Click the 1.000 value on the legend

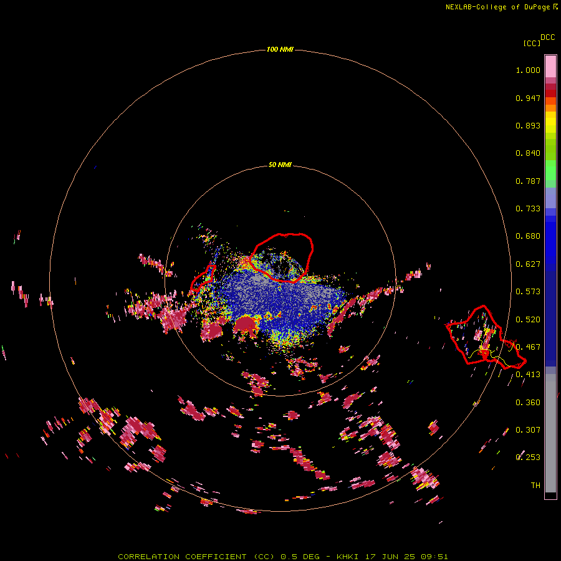pos(528,70)
